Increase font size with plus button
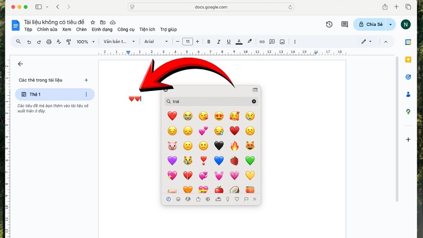 click(198, 42)
